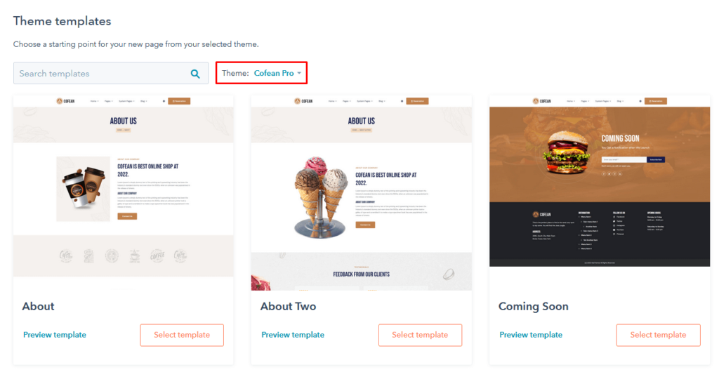
Task: Open the About Two template thumbnail
Action: 362,193
